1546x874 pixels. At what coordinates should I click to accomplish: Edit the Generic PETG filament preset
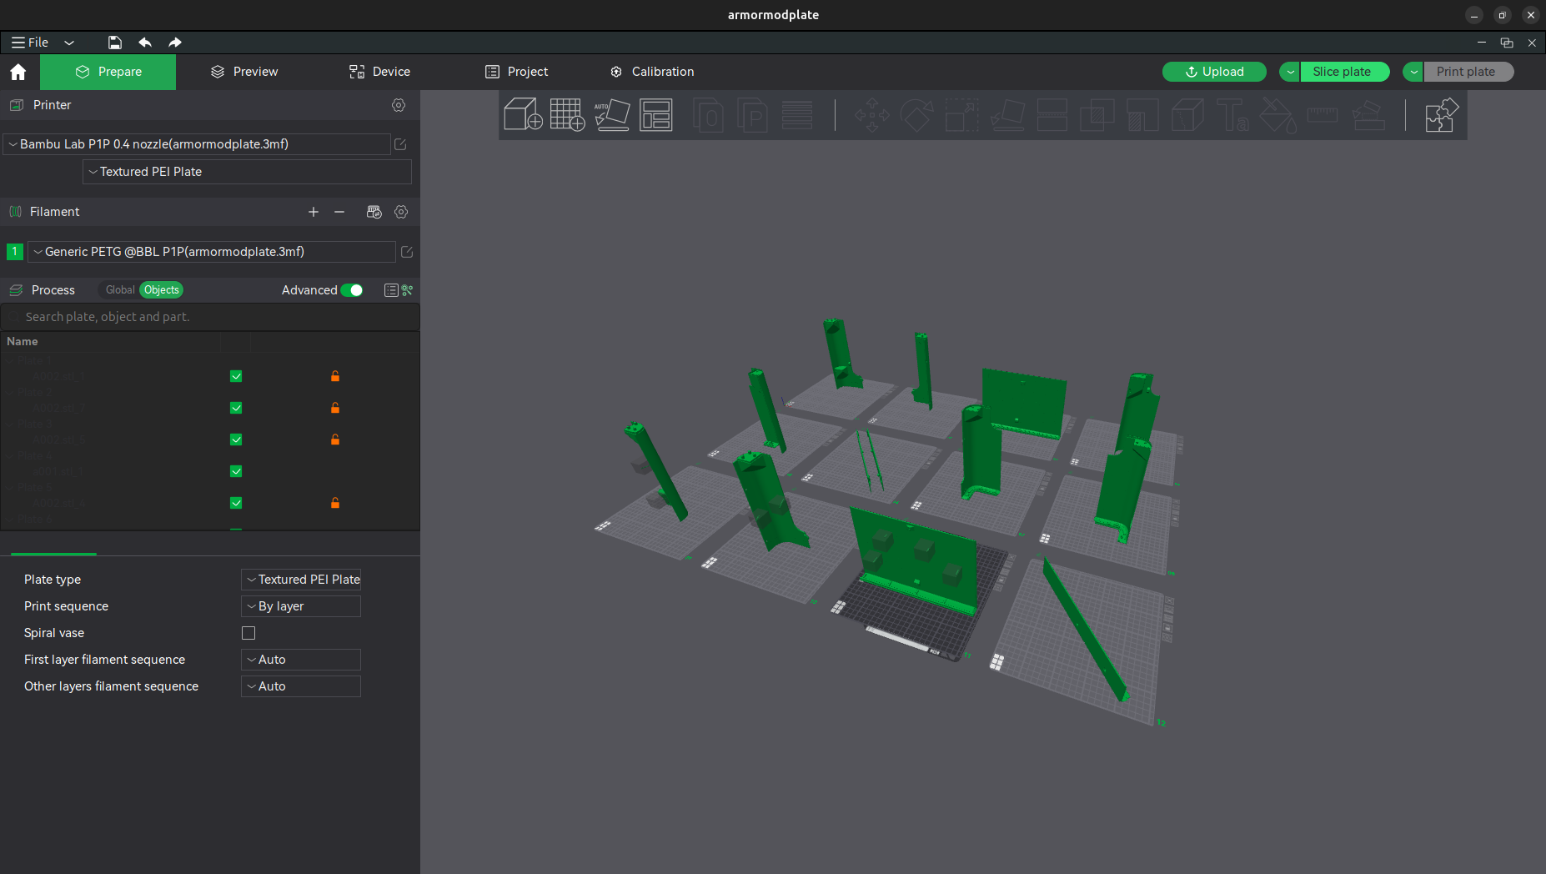click(x=407, y=252)
